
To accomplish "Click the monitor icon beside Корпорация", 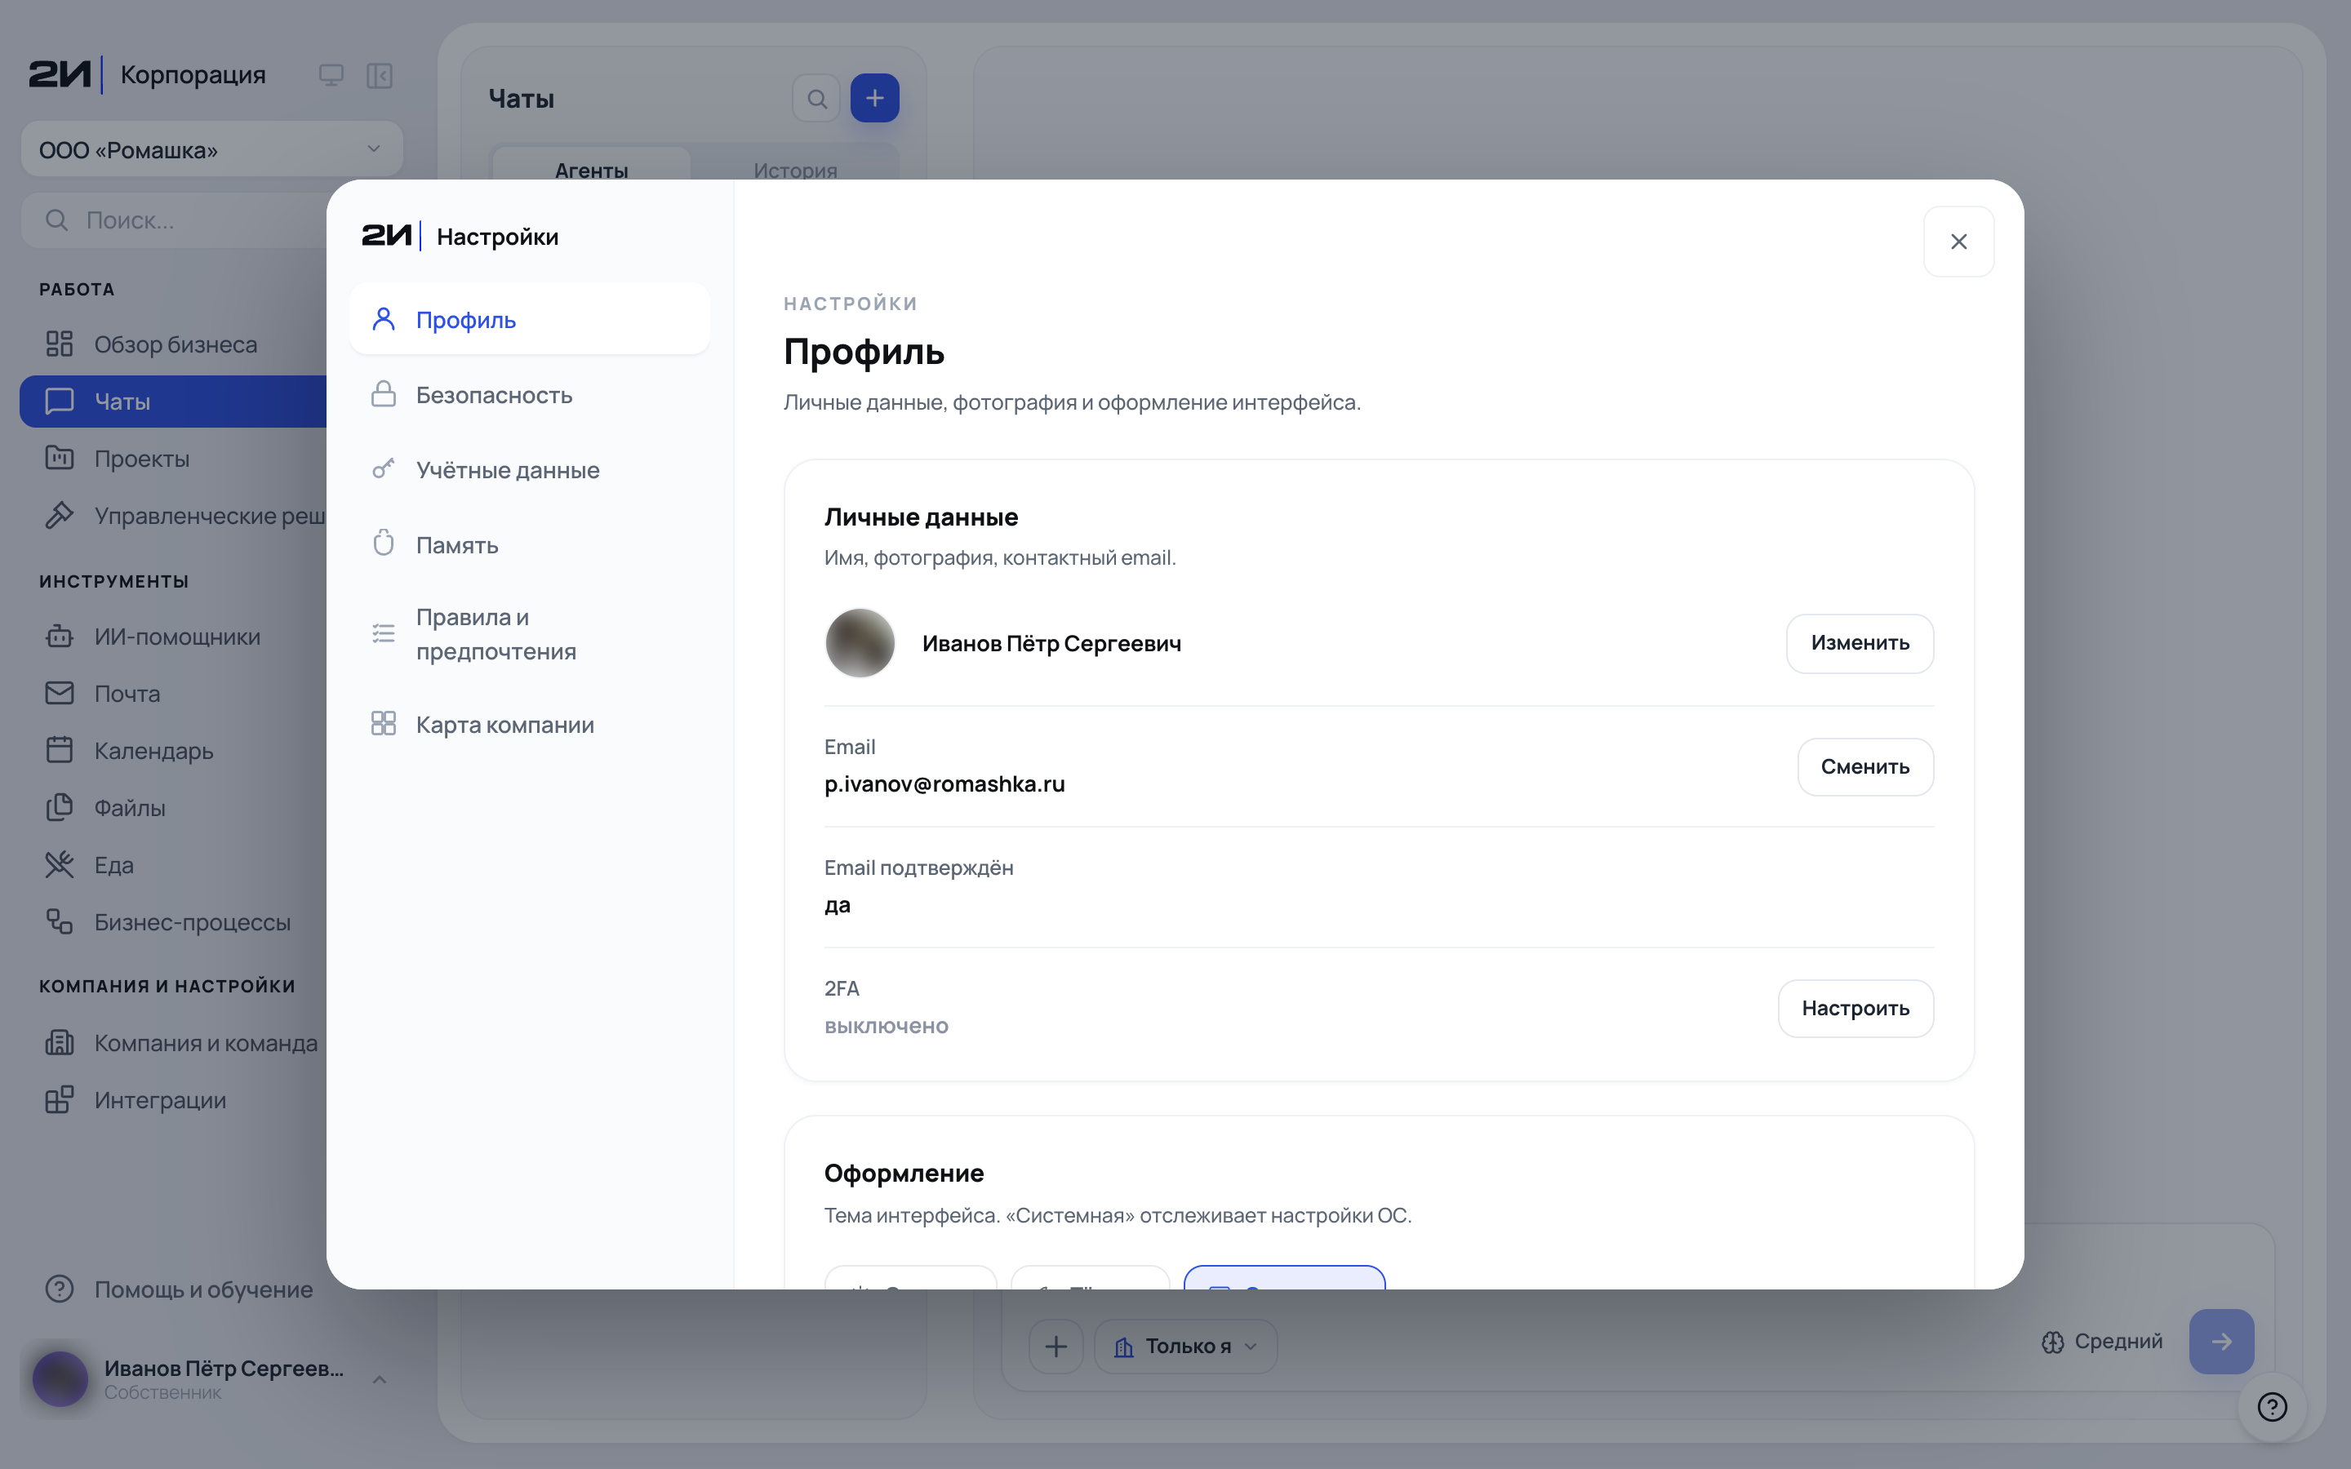I will tap(331, 75).
